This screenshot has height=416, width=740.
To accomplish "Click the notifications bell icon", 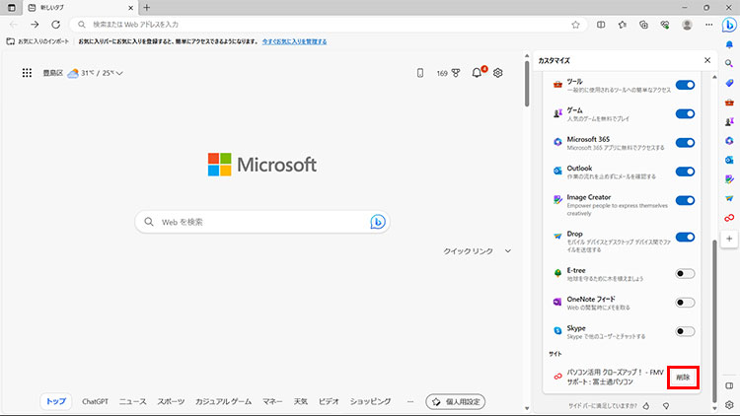I will [478, 73].
